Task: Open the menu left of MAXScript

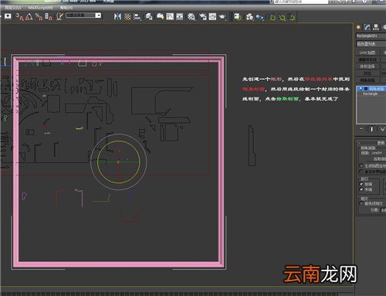Action: pos(13,8)
